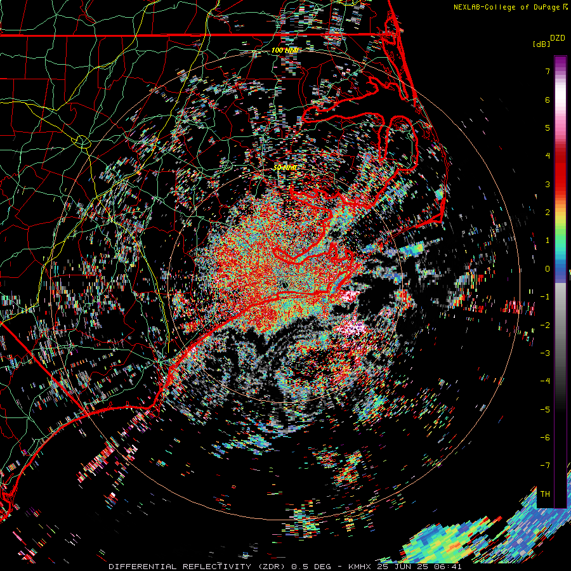Image resolution: width=571 pixels, height=571 pixels.
Task: Click the KMHX radar site identifier
Action: point(360,567)
